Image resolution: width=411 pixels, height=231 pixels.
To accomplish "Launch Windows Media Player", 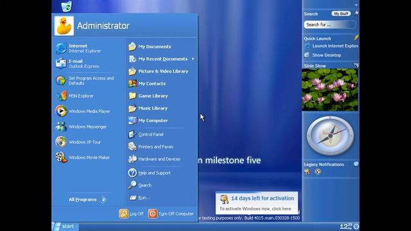I will click(x=83, y=111).
